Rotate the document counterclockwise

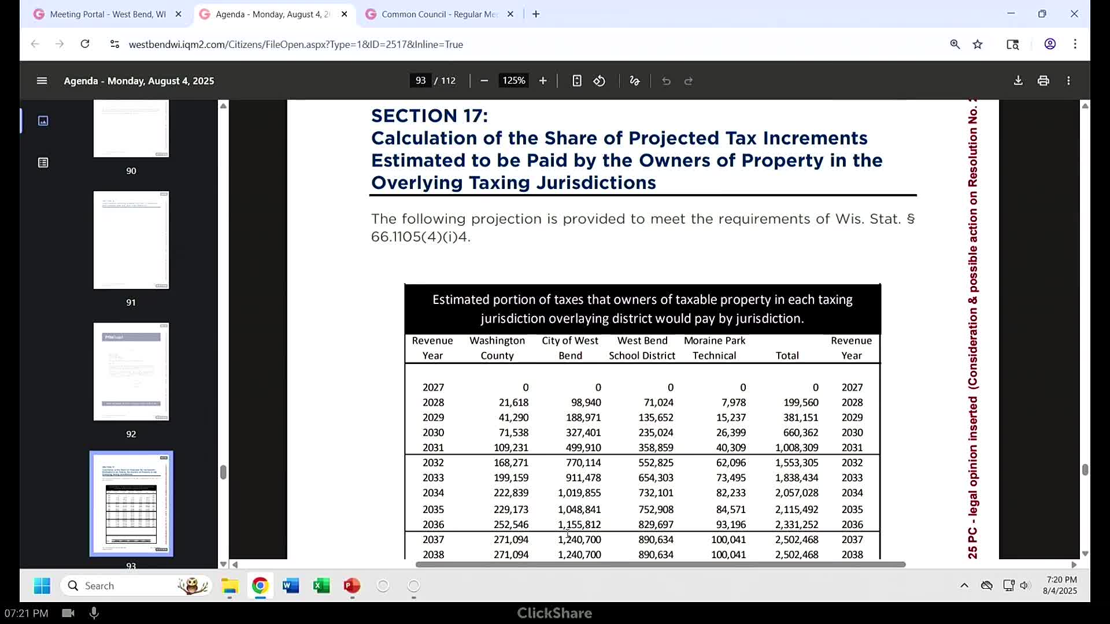(600, 81)
